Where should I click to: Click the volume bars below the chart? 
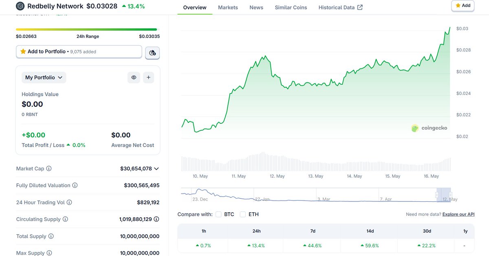(316, 162)
